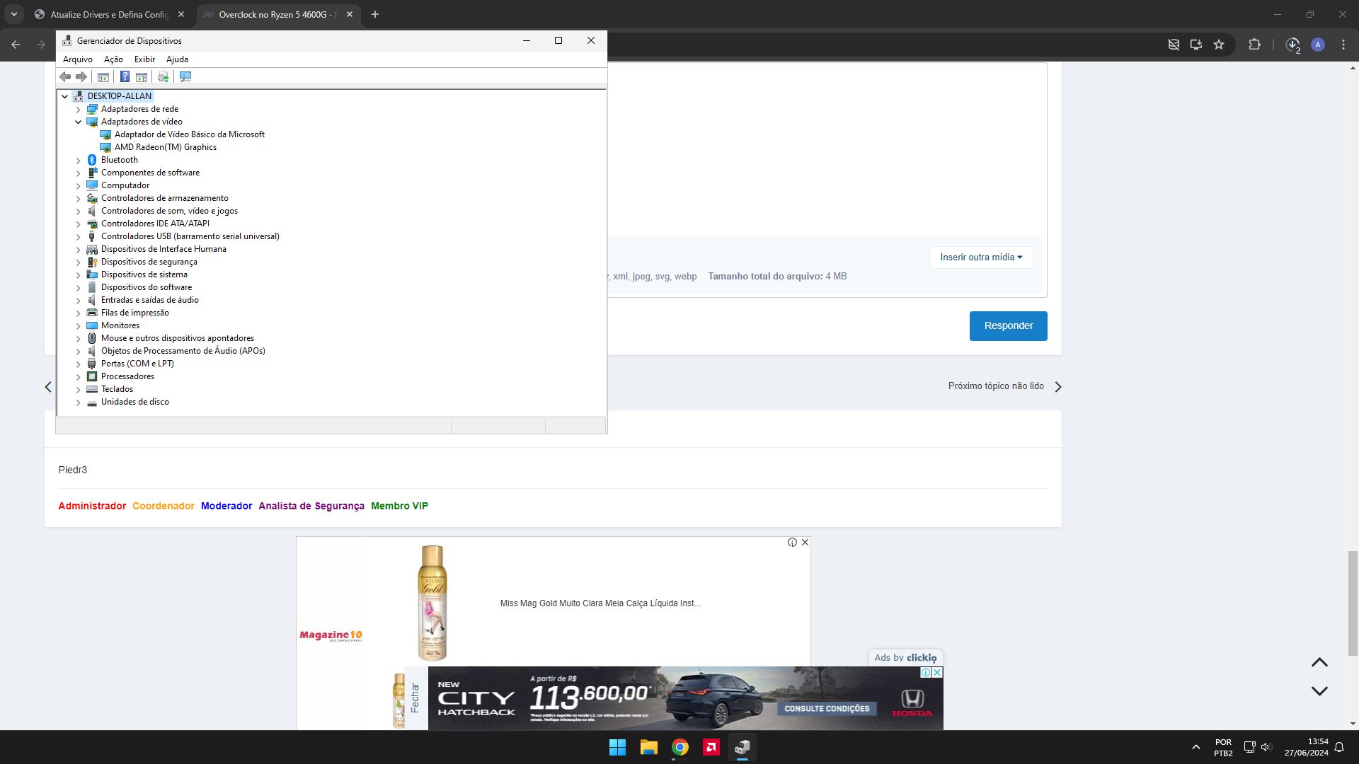Open Chrome tab search dropdown
1359x764 pixels.
click(14, 14)
